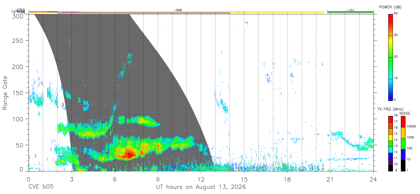Click the 0 tick on the POWER scale
Viewport: 420px width, 194px height.
point(395,100)
